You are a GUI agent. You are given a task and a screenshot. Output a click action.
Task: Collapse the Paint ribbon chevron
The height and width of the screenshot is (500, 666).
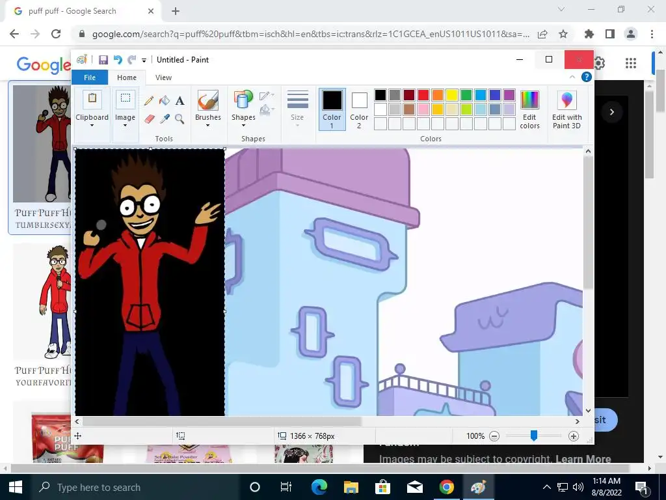pos(572,77)
